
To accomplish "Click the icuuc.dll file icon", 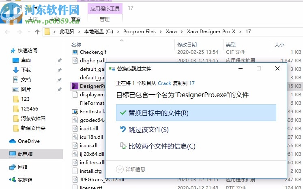I will 75,145.
